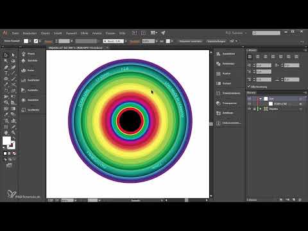
Task: Open the Aussehen panel icon
Action: tap(24, 100)
